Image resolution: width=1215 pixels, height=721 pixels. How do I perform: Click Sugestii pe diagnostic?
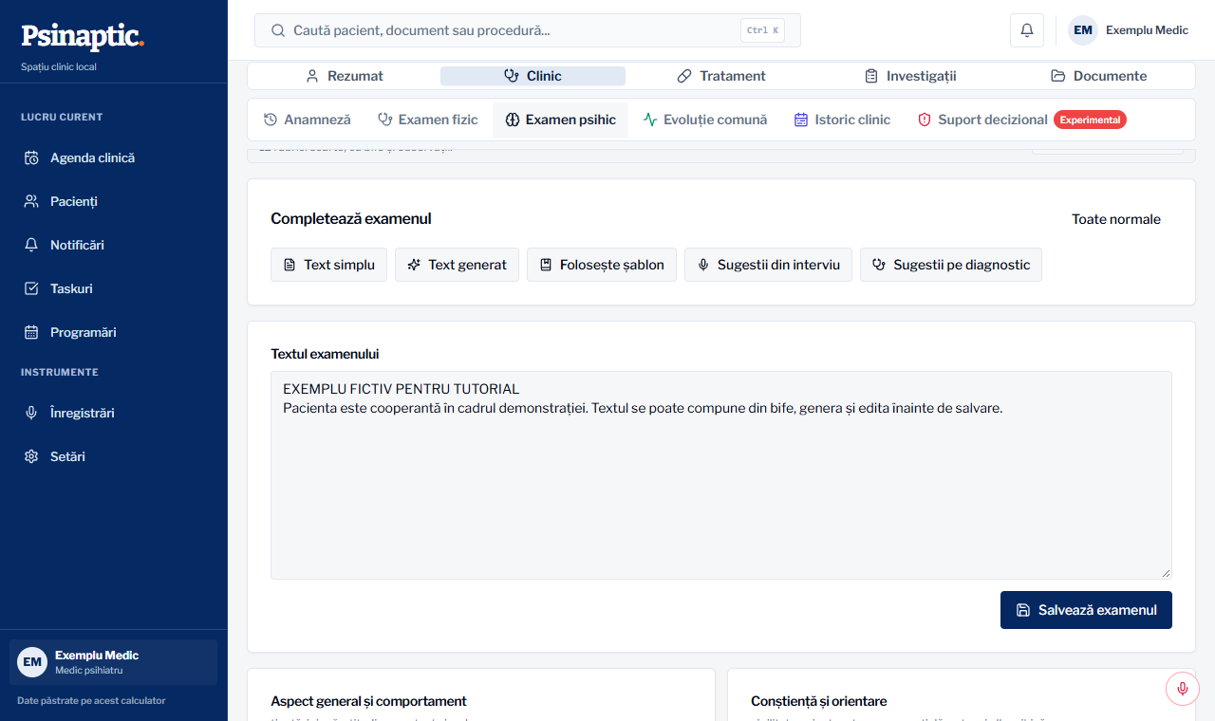click(x=951, y=265)
